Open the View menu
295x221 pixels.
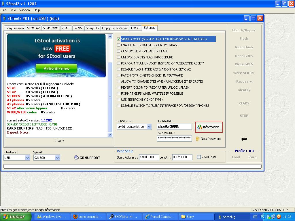[x=13, y=10]
